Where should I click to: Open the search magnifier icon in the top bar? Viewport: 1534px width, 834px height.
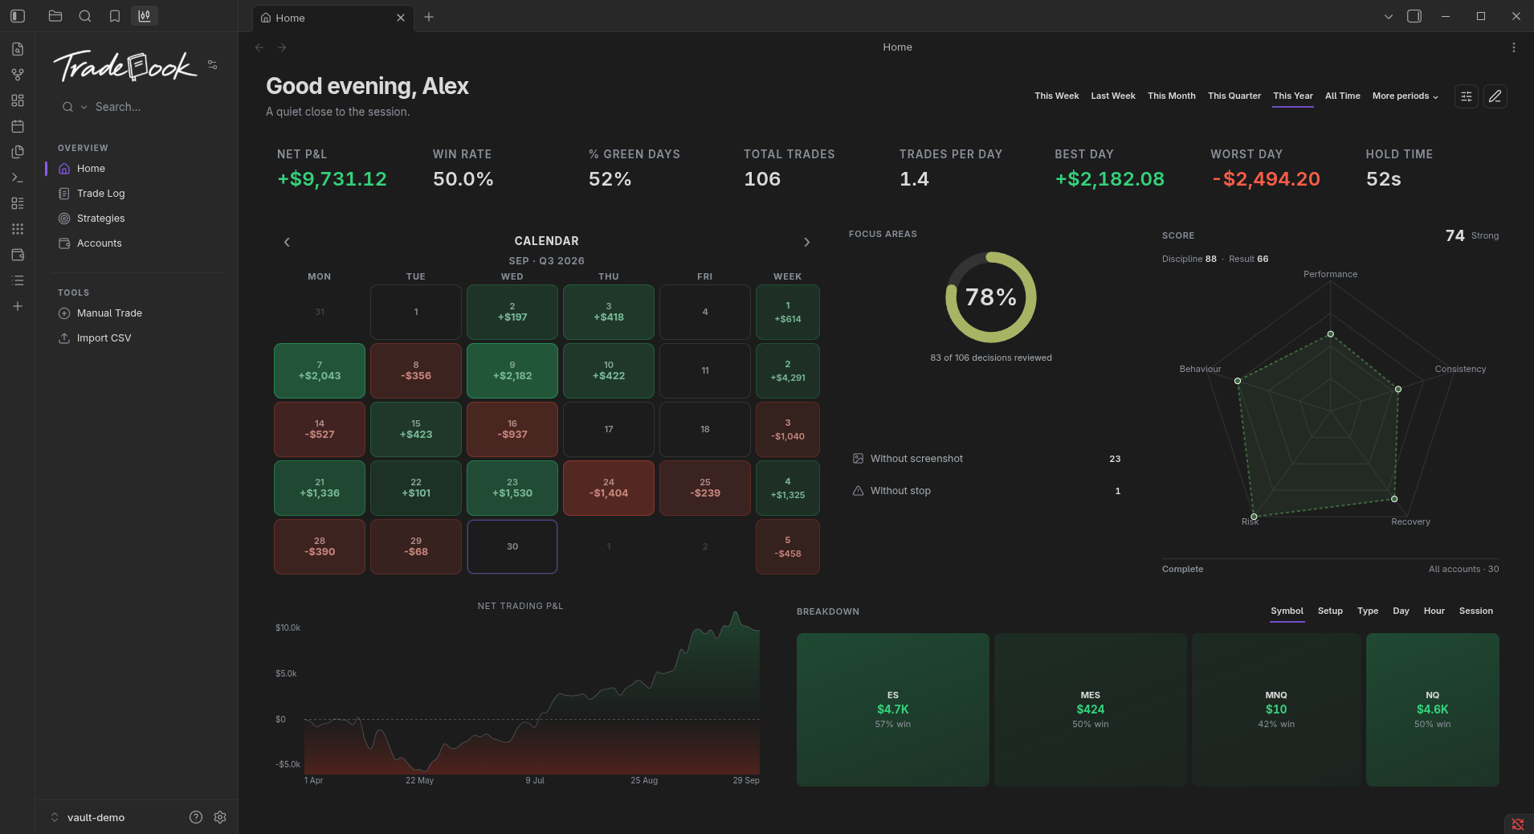tap(85, 16)
